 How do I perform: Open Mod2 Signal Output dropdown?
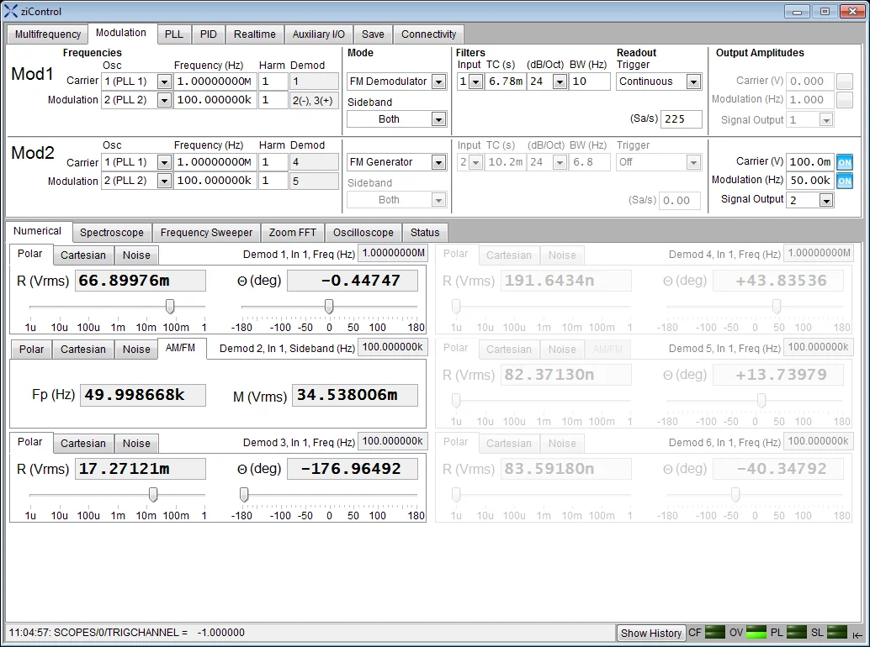826,201
